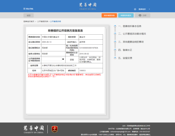Click the 业务范围 description cell

[72, 65]
